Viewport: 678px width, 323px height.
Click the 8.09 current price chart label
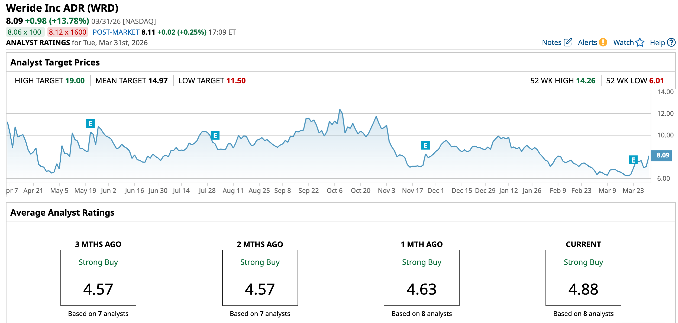coord(661,155)
